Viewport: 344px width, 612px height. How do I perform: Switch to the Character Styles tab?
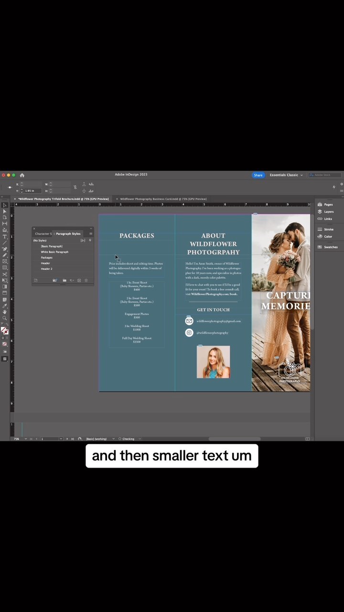point(43,234)
